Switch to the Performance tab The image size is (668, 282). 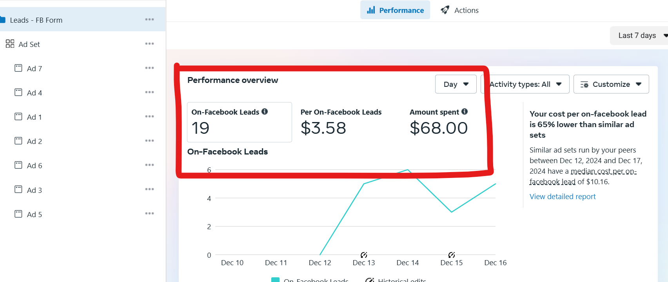point(395,10)
